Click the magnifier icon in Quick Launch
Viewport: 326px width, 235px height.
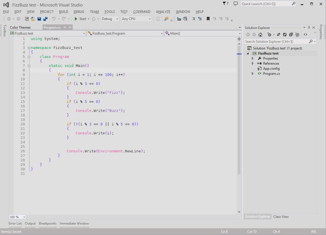293,4
